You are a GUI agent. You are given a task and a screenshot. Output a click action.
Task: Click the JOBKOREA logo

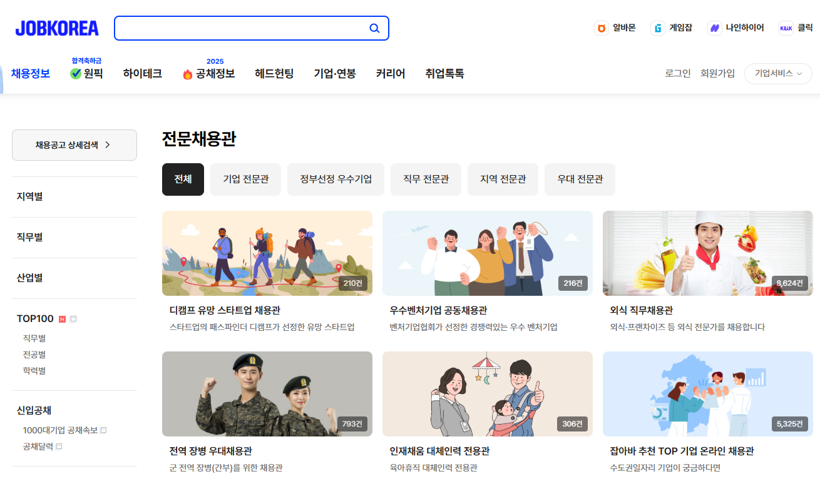pos(56,28)
